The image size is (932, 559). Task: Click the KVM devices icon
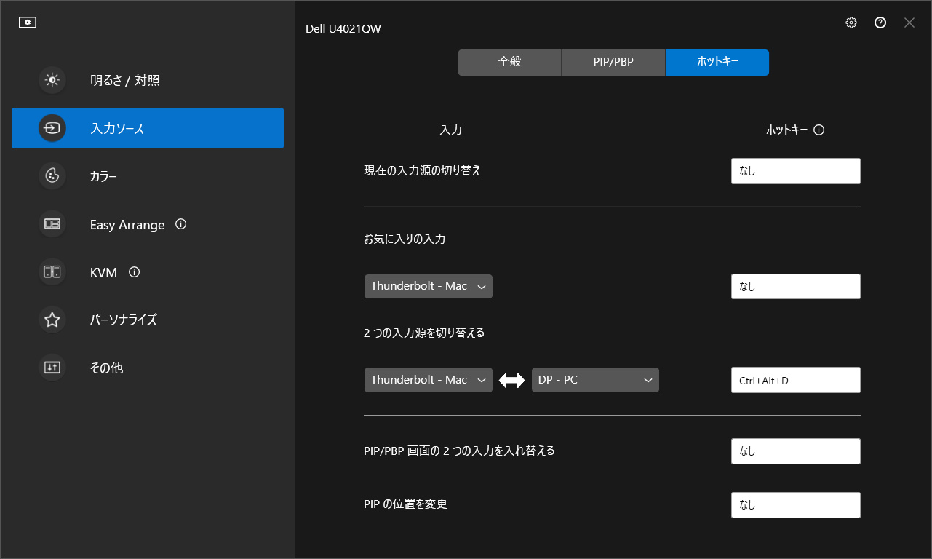coord(52,272)
